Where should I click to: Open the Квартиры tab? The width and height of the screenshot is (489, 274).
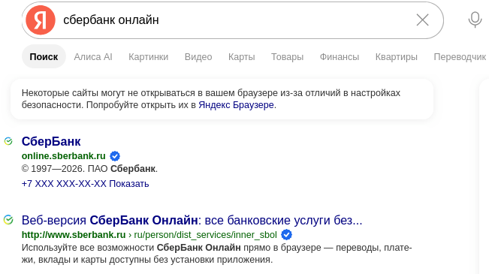pos(397,57)
